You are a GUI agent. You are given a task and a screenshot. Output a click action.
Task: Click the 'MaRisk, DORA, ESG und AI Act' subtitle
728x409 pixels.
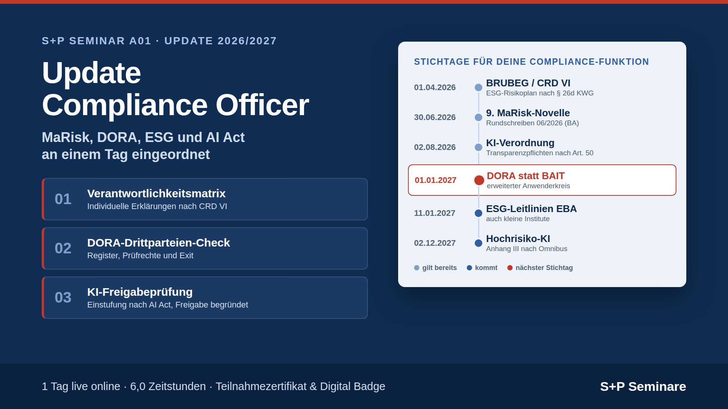coord(143,137)
